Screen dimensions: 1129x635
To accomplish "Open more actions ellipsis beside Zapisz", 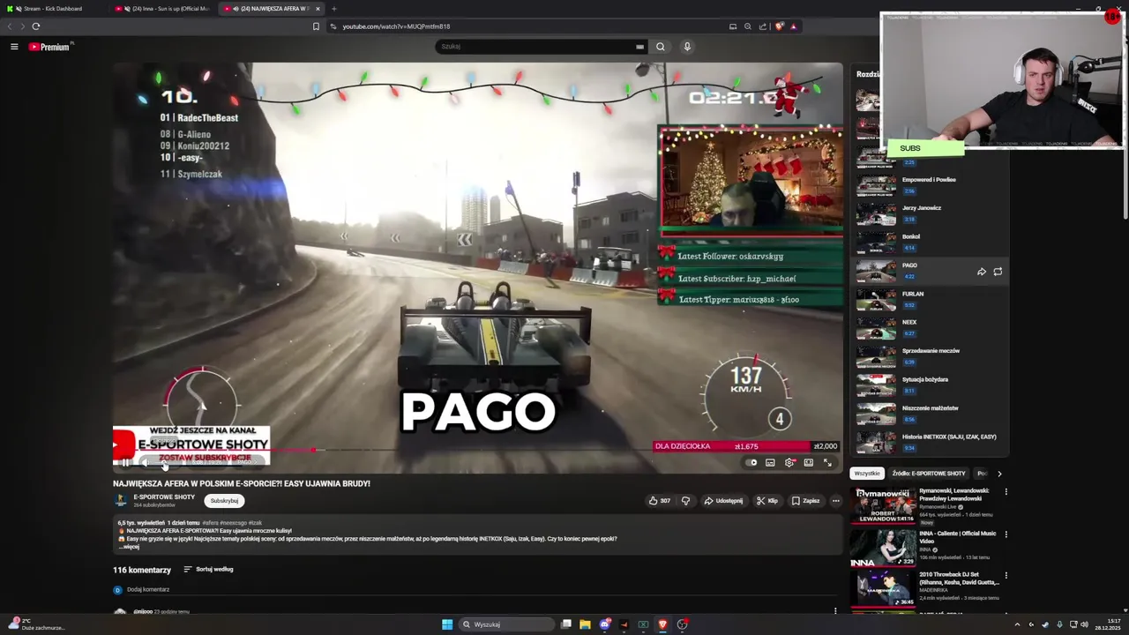I will click(835, 501).
